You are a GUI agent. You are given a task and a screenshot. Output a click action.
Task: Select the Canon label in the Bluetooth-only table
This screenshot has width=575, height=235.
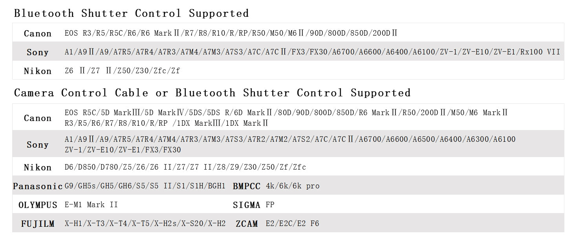pos(38,34)
